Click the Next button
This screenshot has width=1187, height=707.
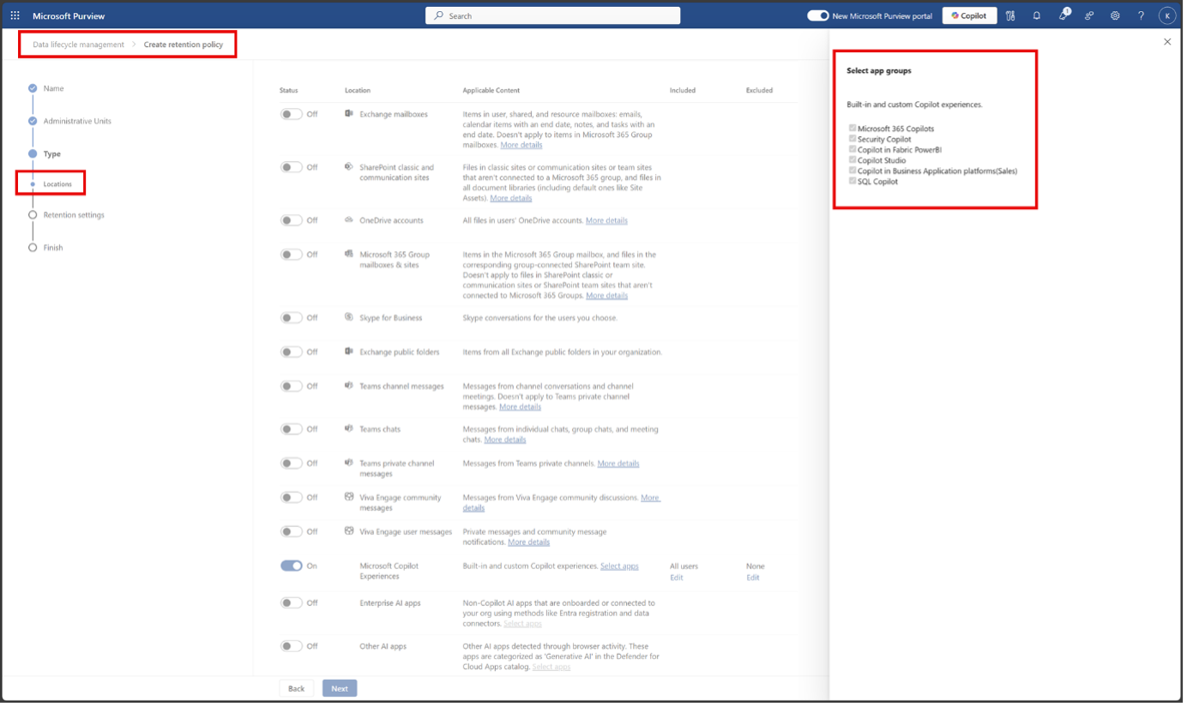[x=340, y=688]
